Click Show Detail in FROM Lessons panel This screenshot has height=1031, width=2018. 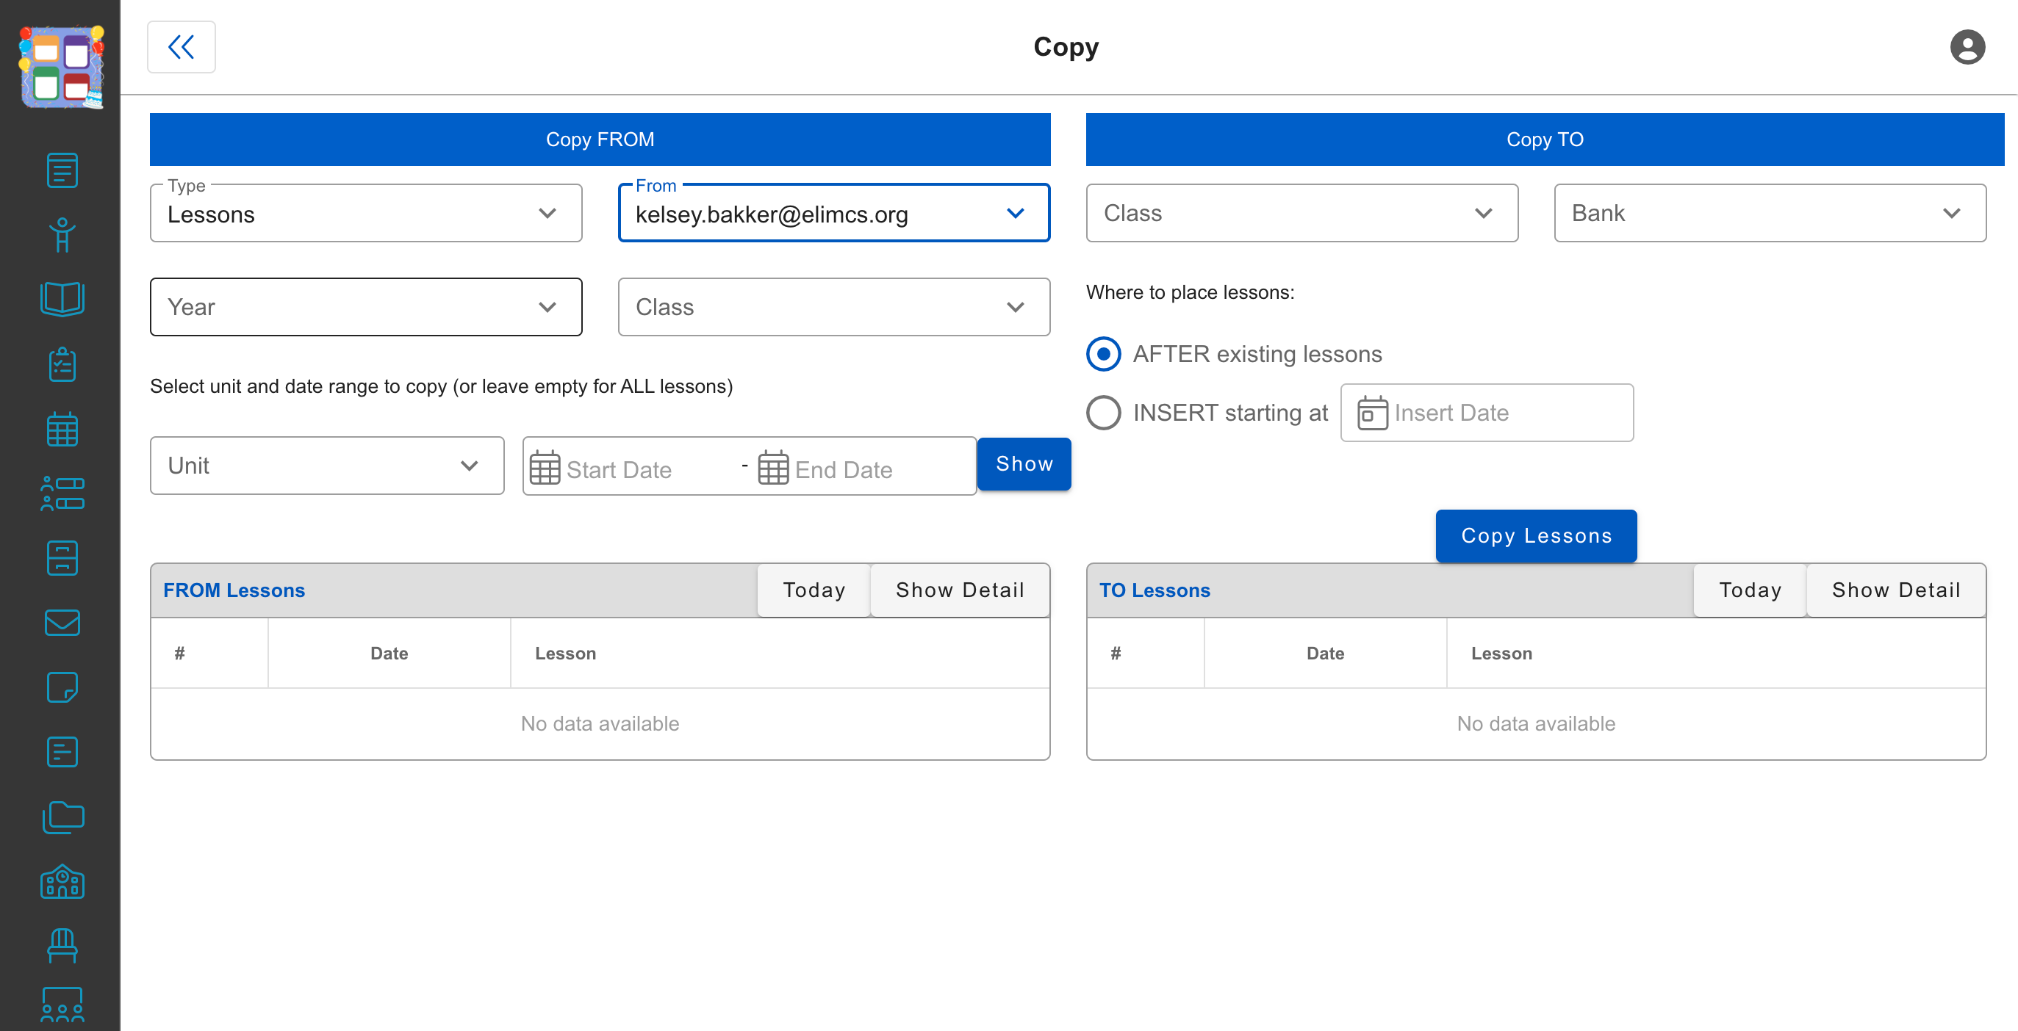click(960, 590)
